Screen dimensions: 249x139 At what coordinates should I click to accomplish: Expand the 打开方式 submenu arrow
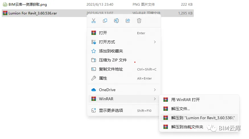(155, 42)
